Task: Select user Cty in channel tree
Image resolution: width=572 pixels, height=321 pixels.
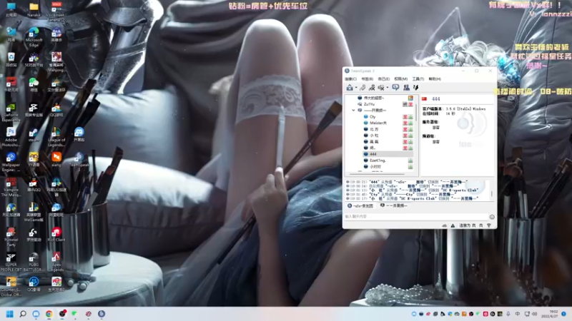Action: pyautogui.click(x=373, y=117)
